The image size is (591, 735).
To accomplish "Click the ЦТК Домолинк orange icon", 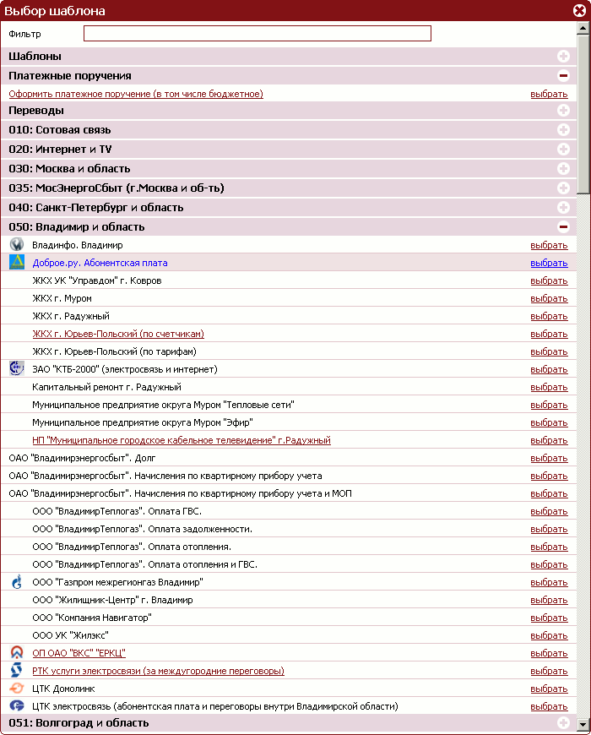I will (17, 689).
